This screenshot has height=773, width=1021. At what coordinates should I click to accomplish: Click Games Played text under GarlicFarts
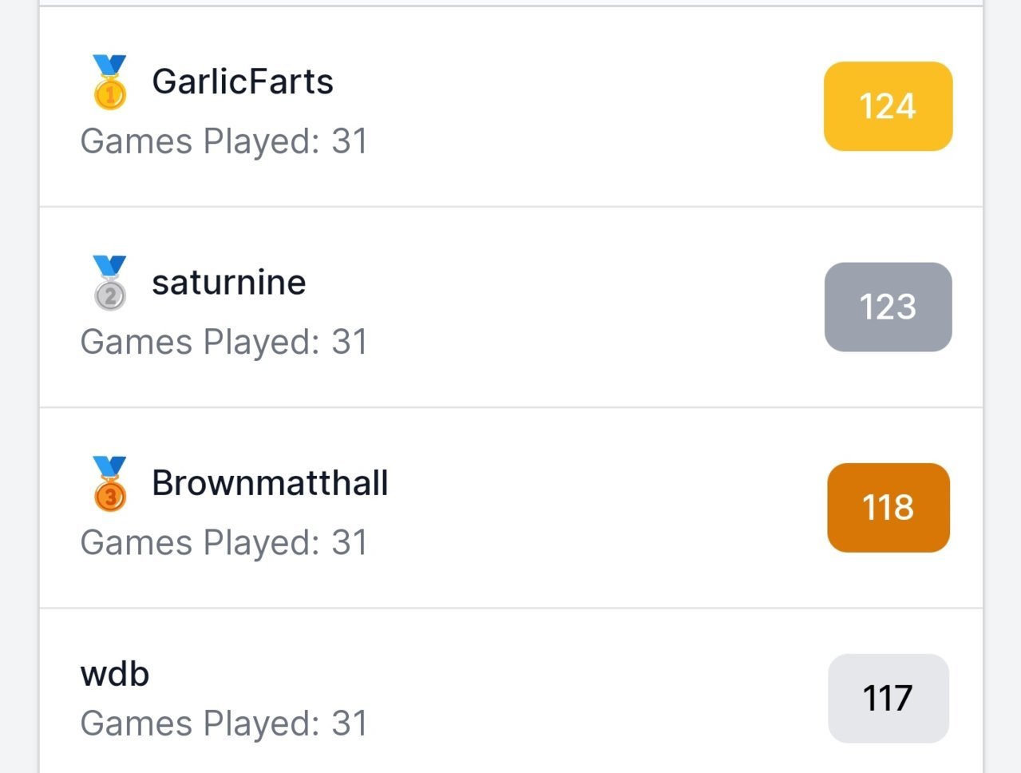[224, 141]
